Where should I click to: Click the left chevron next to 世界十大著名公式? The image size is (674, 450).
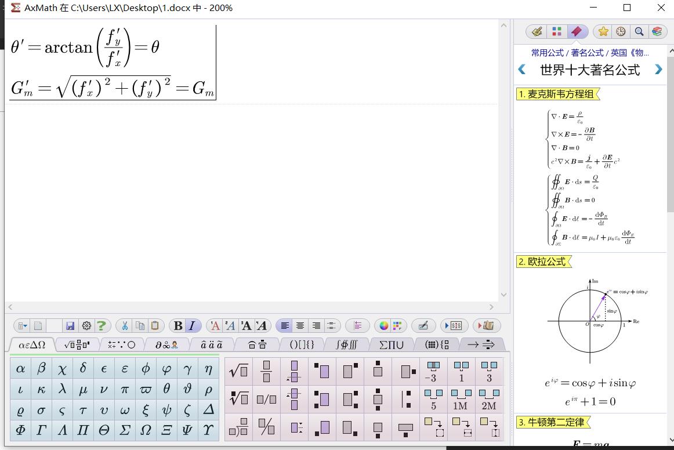tap(521, 69)
